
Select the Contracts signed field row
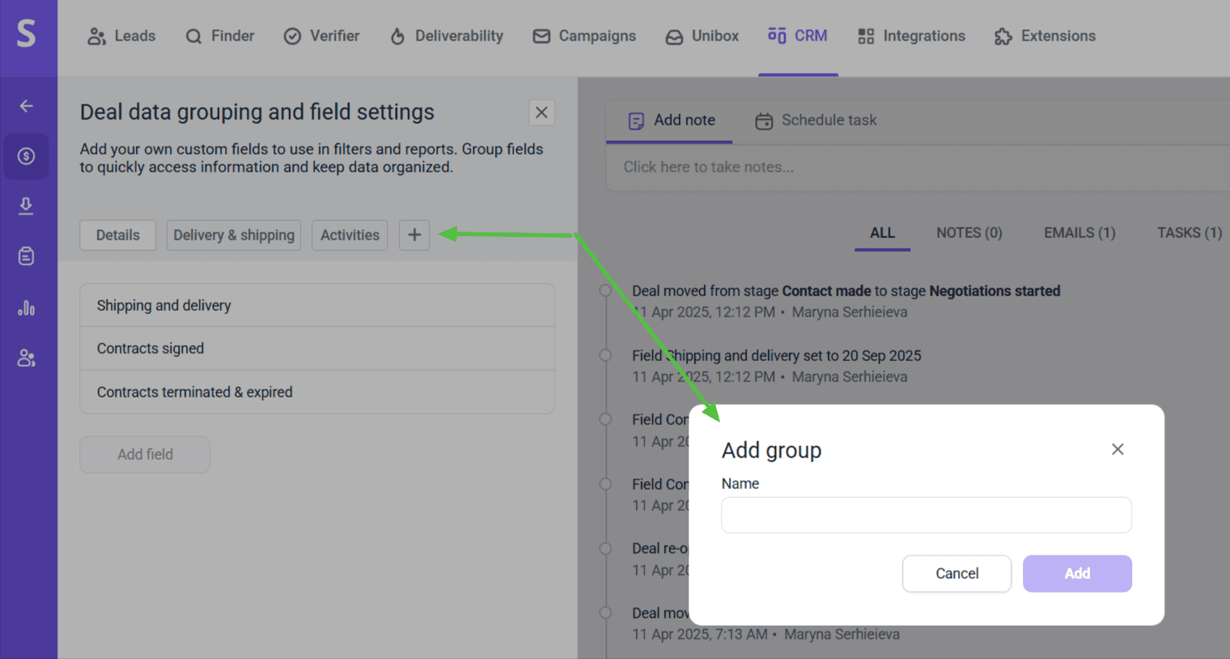316,349
